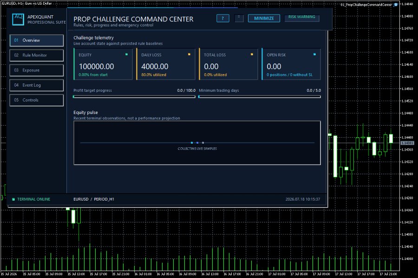Click the ApexQuant AQ logo
The image size is (418, 278).
(18, 19)
